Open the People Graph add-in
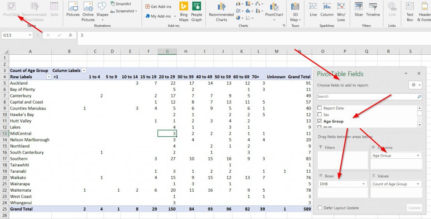 [197, 11]
